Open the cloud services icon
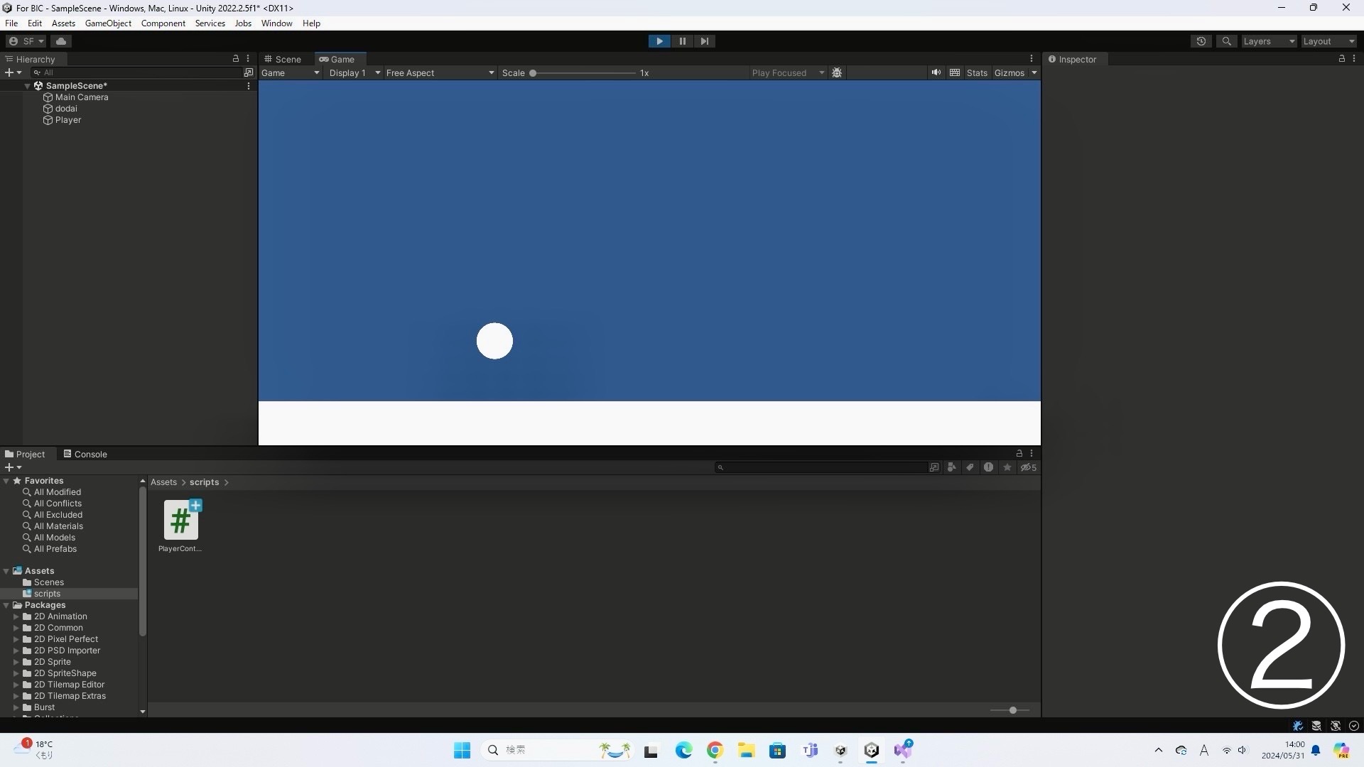This screenshot has height=767, width=1364. click(x=61, y=41)
